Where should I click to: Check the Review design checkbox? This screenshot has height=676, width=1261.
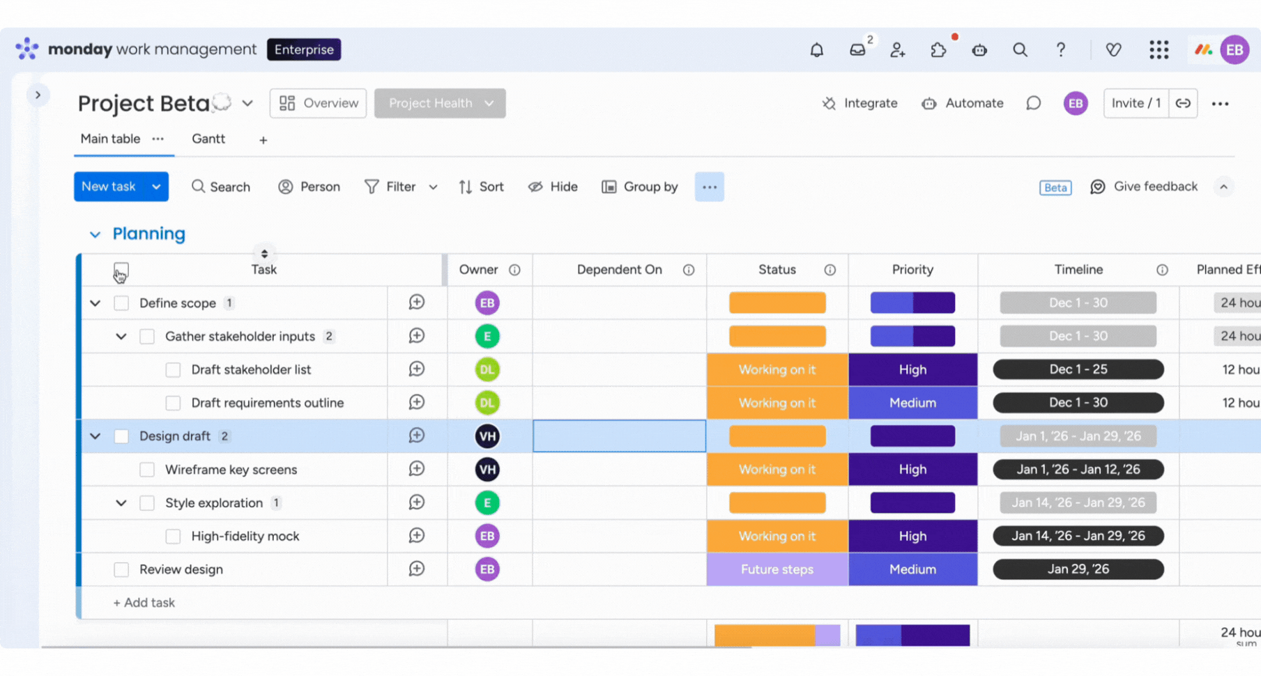[x=121, y=569]
